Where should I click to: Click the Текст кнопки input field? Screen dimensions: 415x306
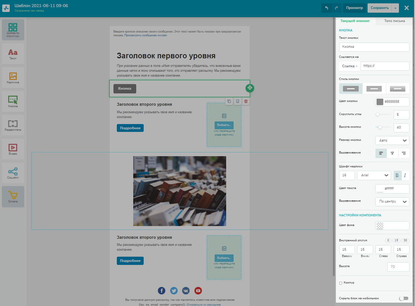click(x=374, y=47)
